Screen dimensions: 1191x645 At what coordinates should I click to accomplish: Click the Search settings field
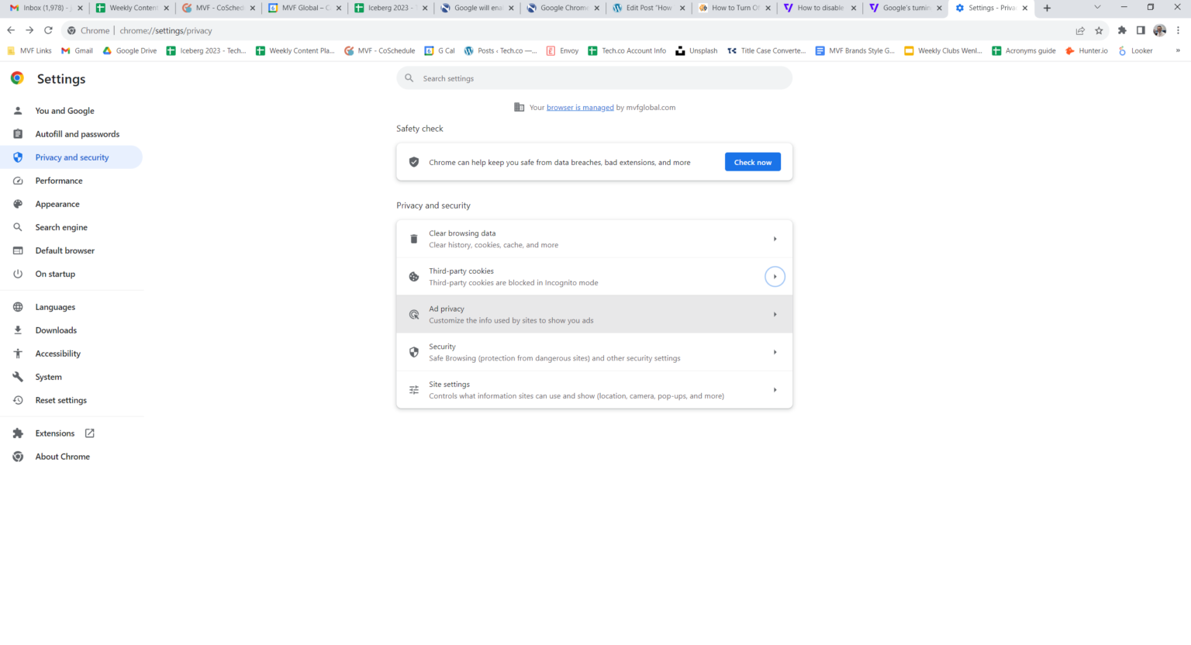(x=594, y=78)
